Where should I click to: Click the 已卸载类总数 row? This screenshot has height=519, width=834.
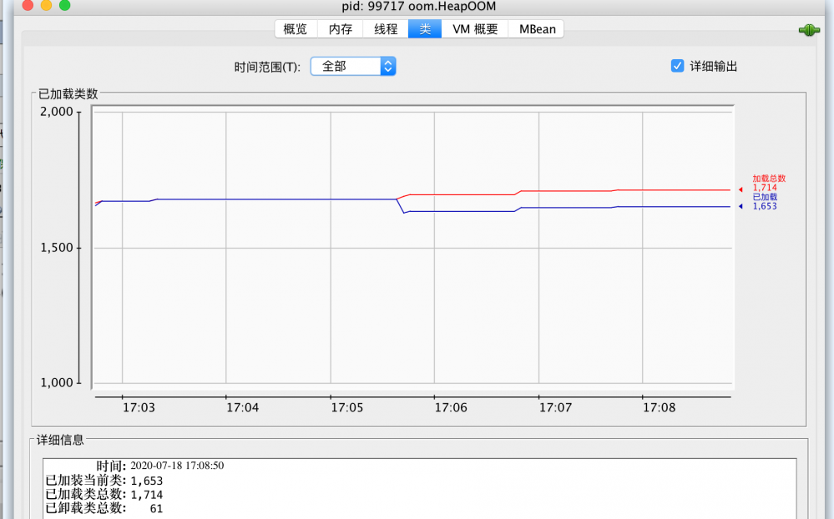104,508
